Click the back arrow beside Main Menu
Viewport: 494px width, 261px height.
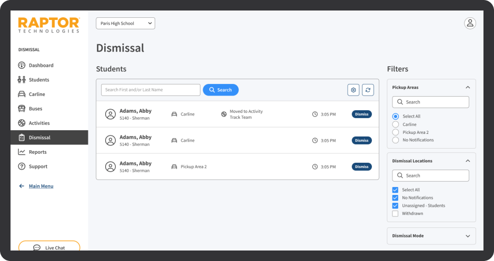point(22,186)
